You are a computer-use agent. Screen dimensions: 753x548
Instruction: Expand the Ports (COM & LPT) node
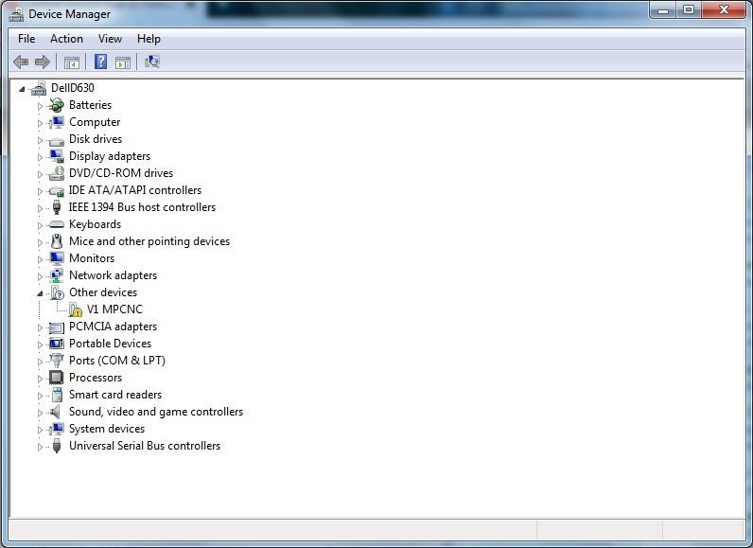point(41,361)
